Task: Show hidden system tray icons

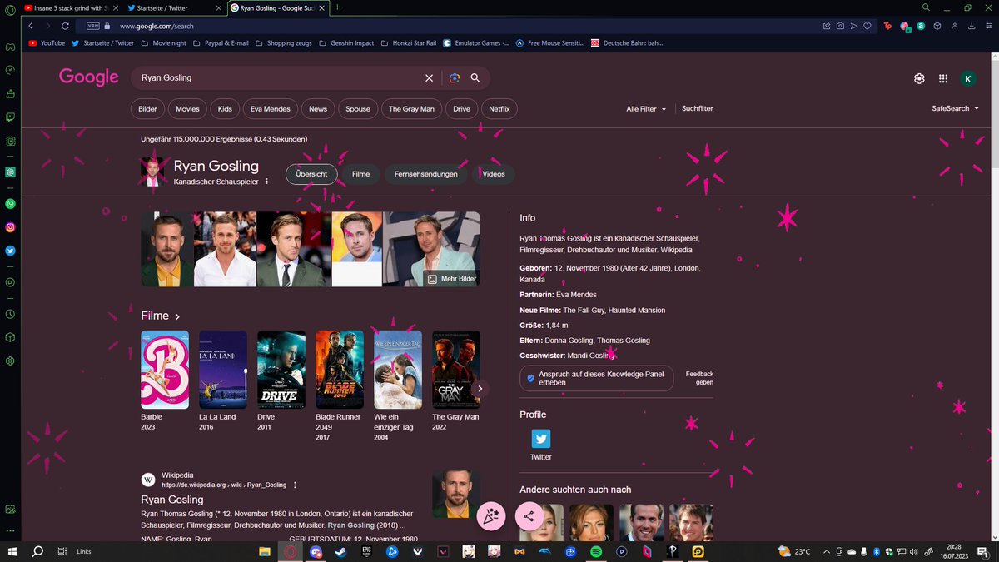Action: [x=828, y=551]
